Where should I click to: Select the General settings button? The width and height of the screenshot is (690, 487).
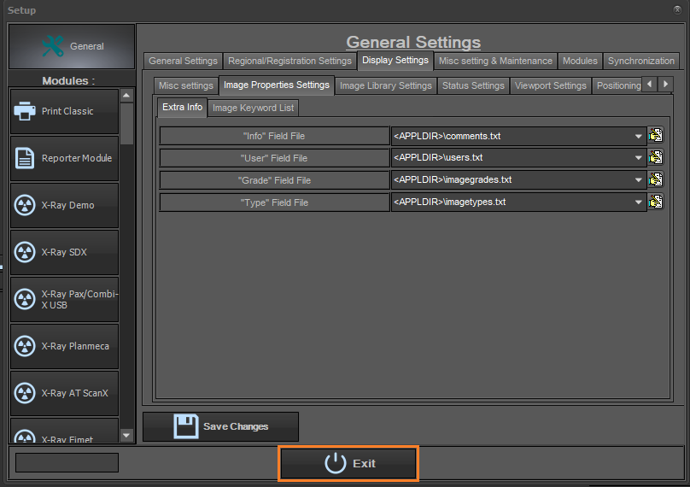tap(72, 46)
